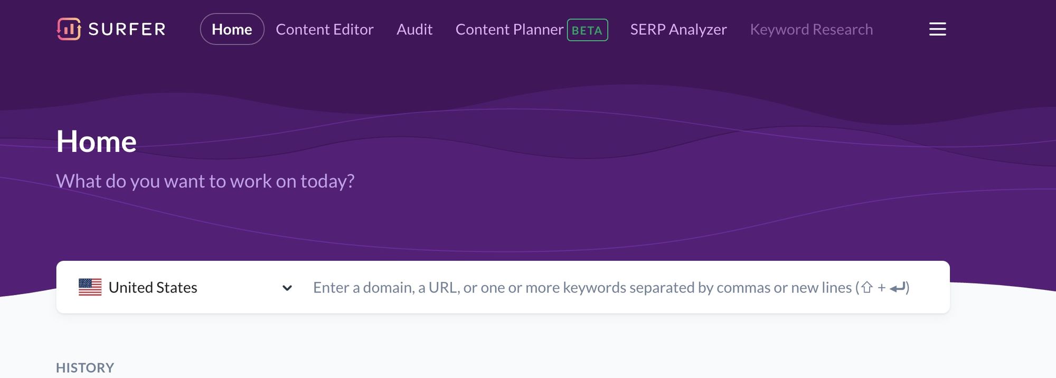Click the enter key icon in search hint

pyautogui.click(x=898, y=288)
